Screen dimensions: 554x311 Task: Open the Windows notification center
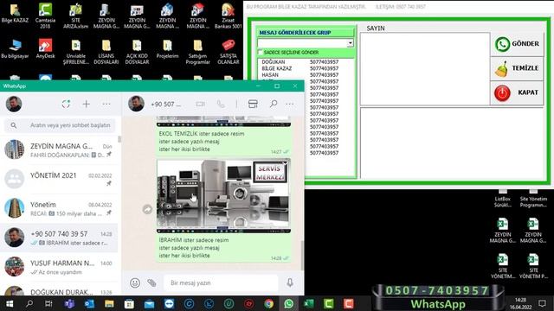point(543,303)
